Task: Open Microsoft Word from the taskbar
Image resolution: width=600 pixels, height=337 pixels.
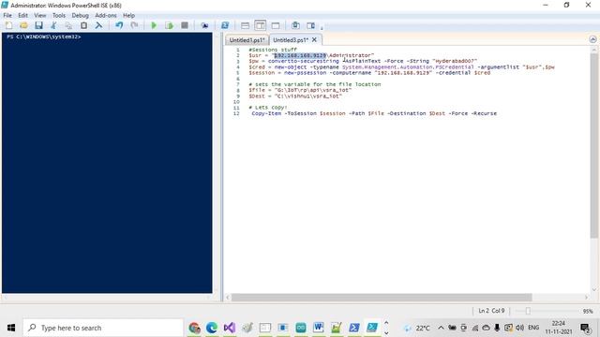Action: (319, 328)
